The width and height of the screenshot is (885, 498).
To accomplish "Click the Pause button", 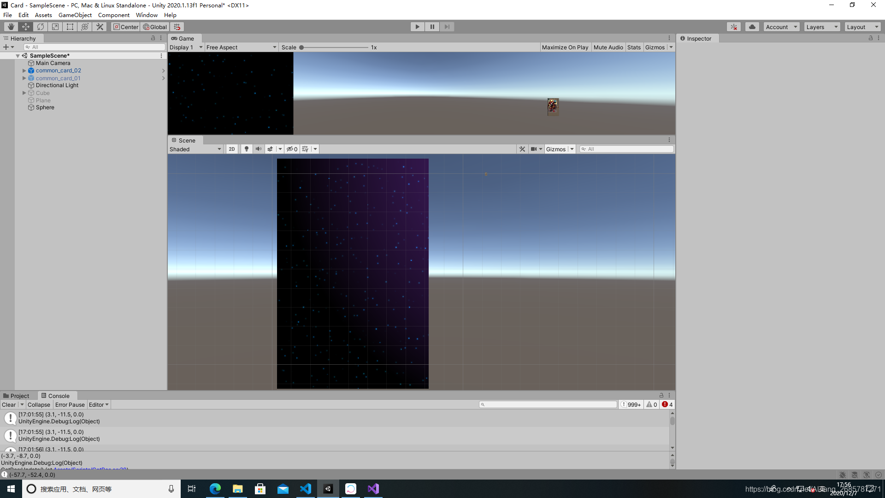I will click(x=432, y=27).
